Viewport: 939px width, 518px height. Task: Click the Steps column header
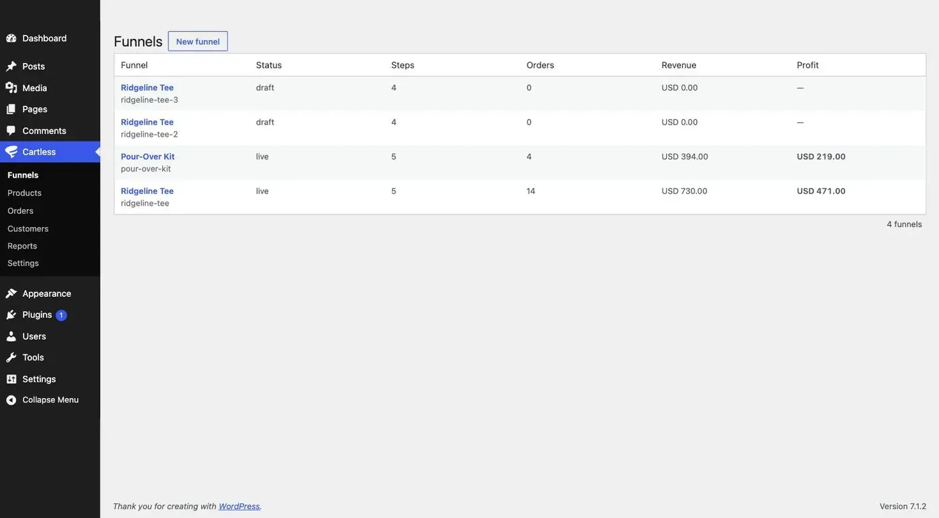pyautogui.click(x=403, y=65)
